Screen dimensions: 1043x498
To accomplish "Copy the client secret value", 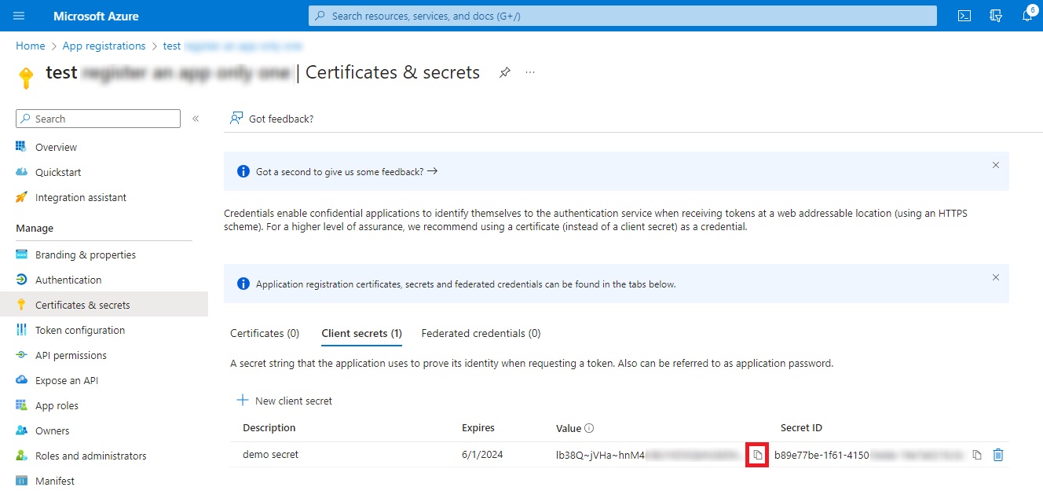I will pos(757,455).
